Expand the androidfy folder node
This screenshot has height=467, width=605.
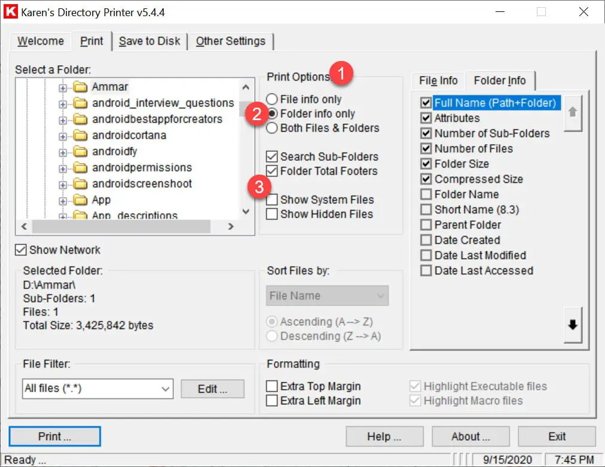coord(63,153)
